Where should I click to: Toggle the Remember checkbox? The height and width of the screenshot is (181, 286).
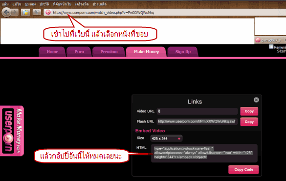[271, 47]
